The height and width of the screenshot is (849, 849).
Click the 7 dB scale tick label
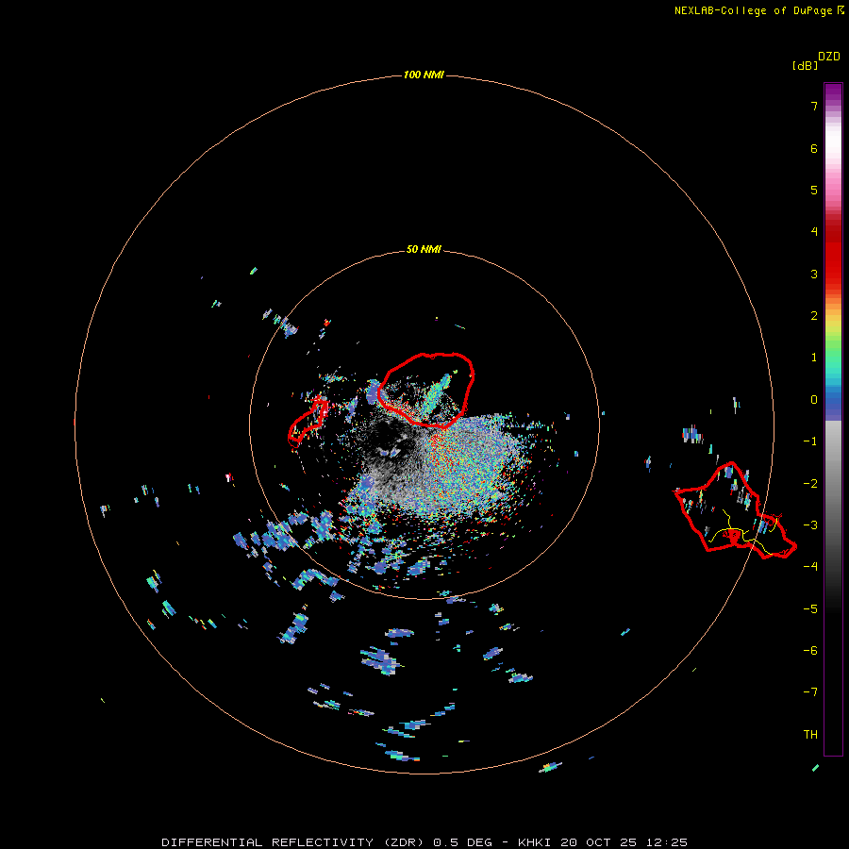tap(814, 106)
